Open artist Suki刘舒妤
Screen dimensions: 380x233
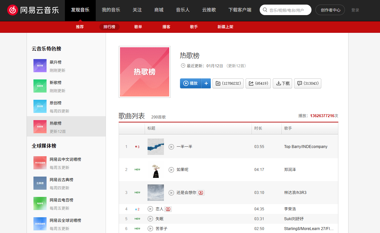point(294,219)
